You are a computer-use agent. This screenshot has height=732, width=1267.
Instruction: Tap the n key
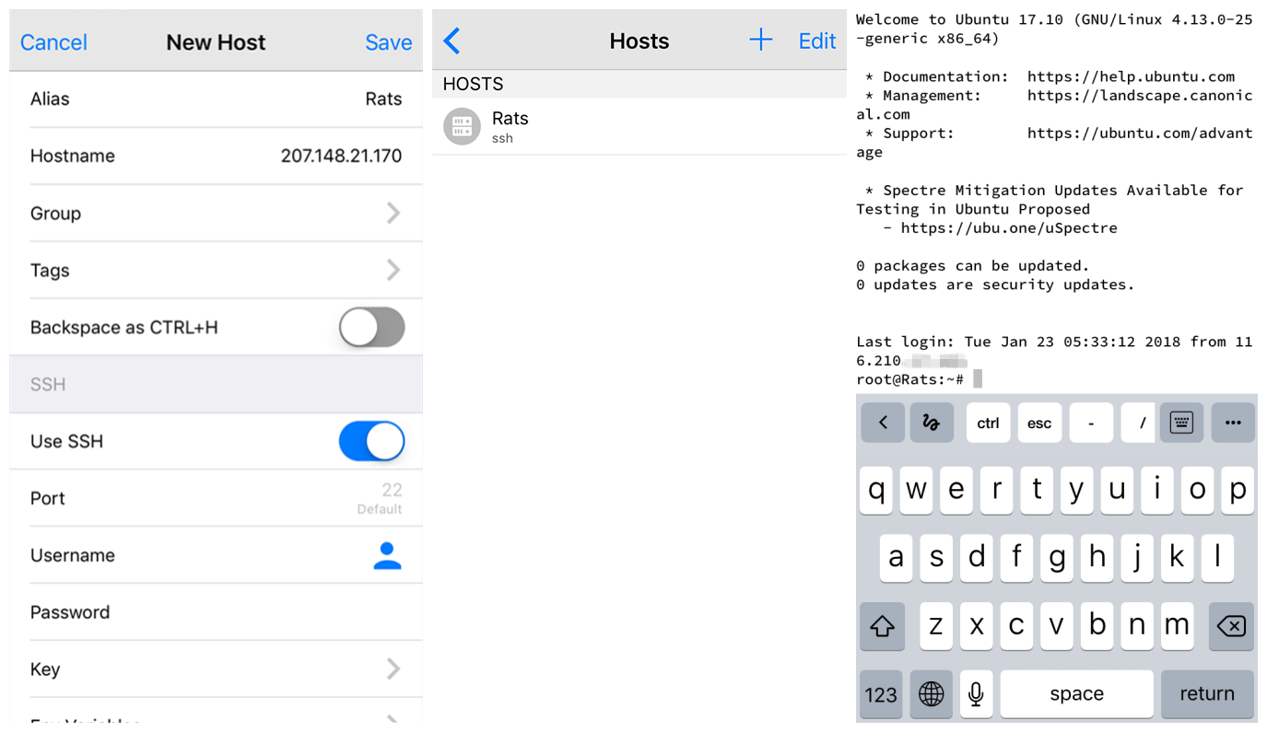tap(1137, 626)
